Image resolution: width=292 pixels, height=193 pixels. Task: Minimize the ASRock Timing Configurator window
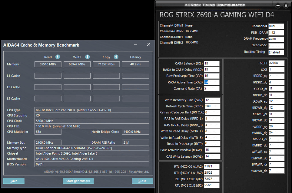[278, 5]
